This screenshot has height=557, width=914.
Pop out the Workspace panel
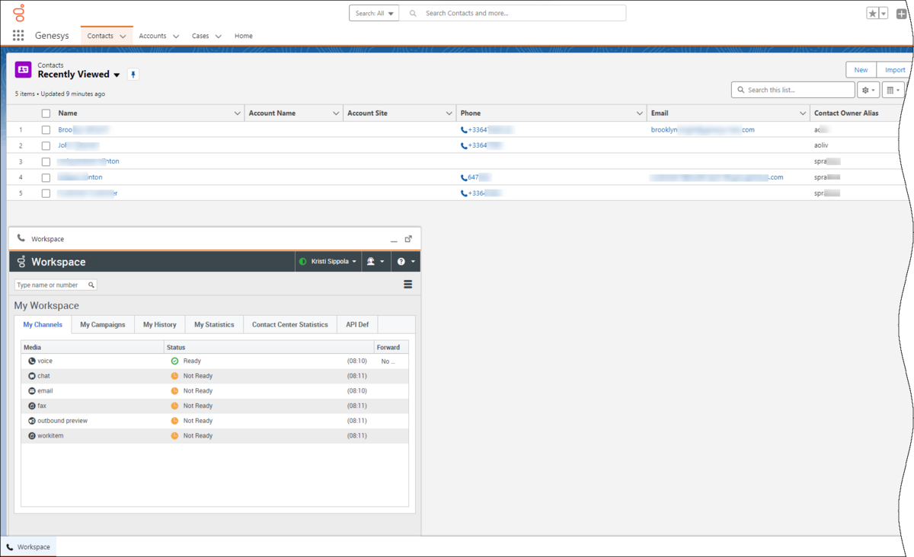(x=408, y=239)
